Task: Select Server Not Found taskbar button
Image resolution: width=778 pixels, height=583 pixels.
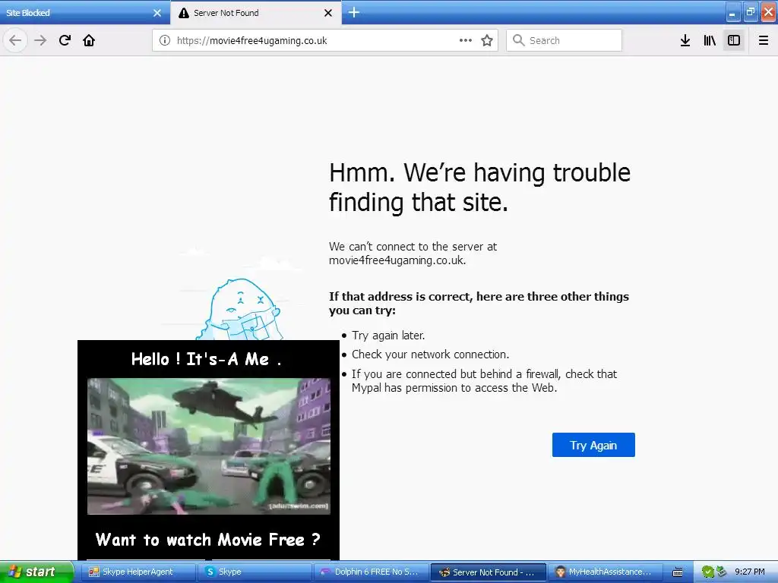Action: click(489, 572)
